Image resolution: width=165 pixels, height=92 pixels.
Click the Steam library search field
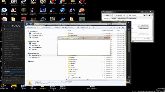point(13,29)
